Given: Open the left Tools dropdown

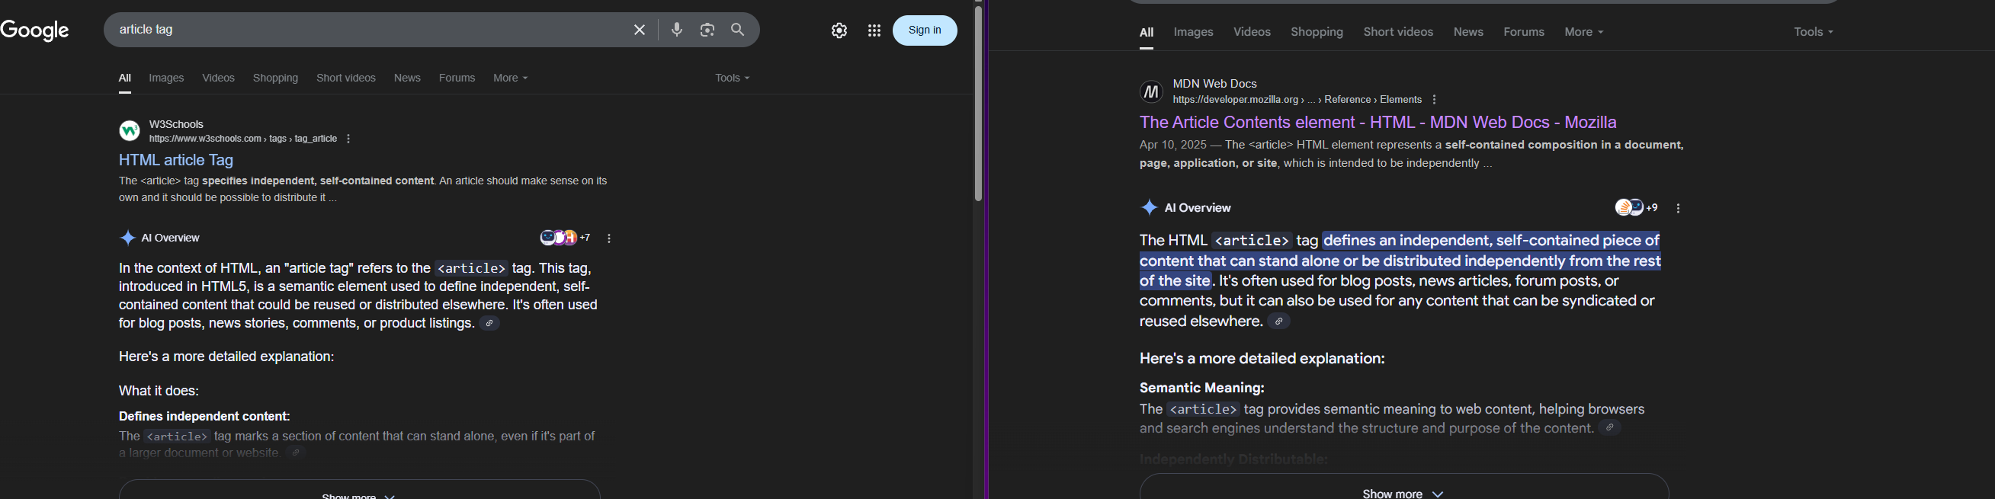Looking at the screenshot, I should coord(732,78).
